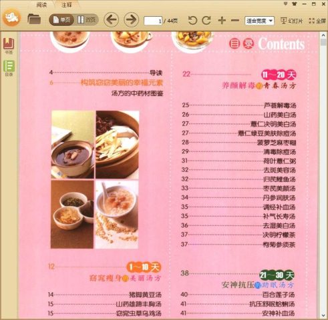This screenshot has height=320, width=328.
Task: Click the porridge with spoon photo
Action: pyautogui.click(x=117, y=215)
